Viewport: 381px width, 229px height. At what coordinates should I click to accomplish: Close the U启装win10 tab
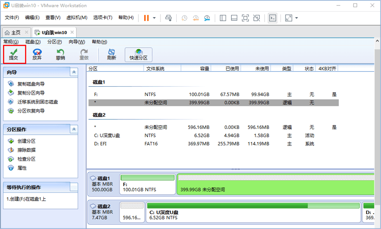point(72,33)
